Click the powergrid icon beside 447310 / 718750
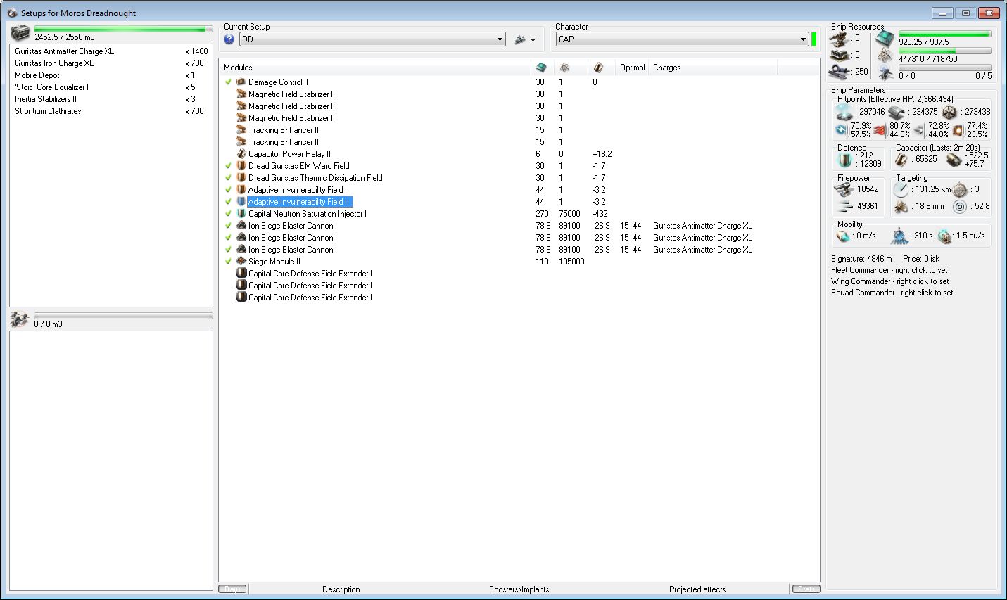1007x600 pixels. 885,56
